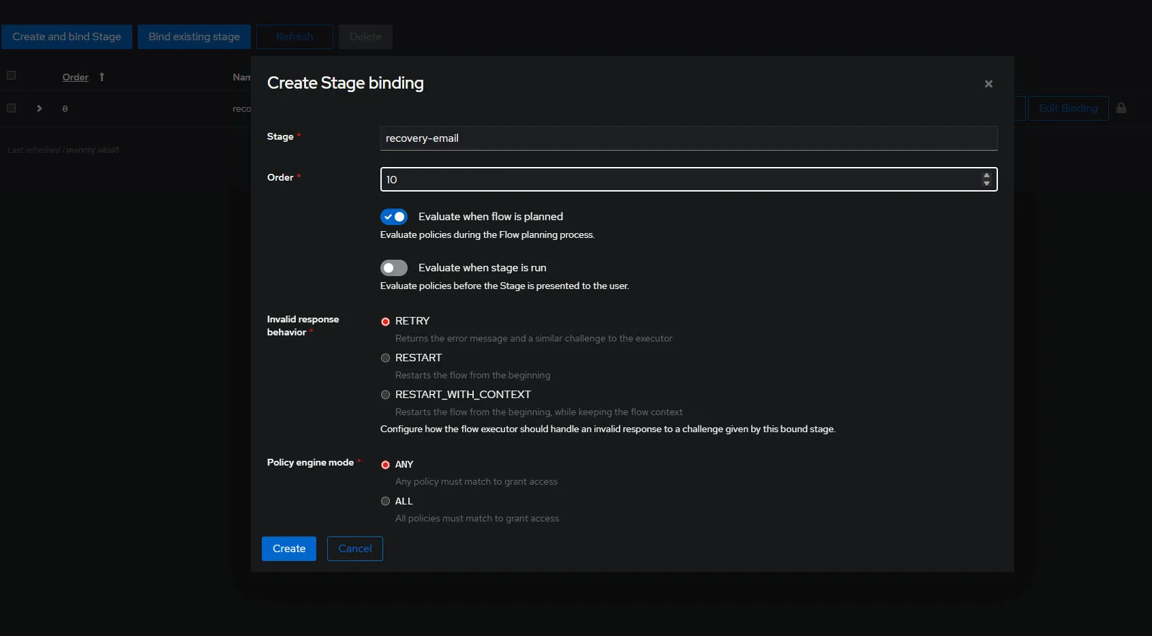Click the lock icon beside Edit Binding
1152x636 pixels.
click(x=1121, y=108)
